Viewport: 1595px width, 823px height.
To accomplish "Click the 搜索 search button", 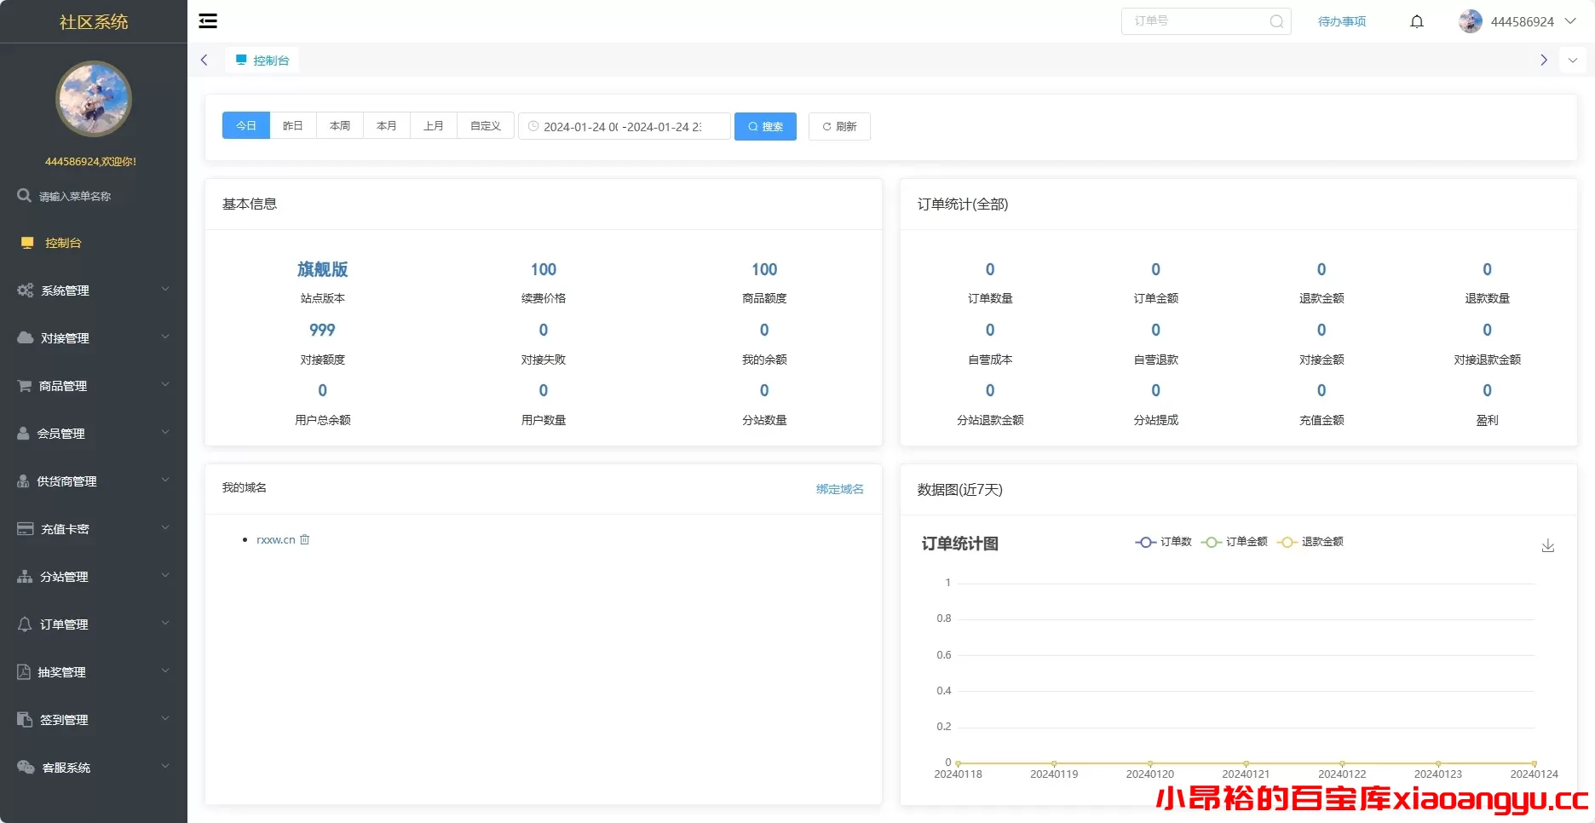I will coord(764,126).
